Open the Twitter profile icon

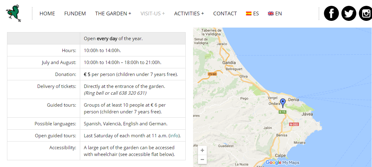tap(349, 13)
